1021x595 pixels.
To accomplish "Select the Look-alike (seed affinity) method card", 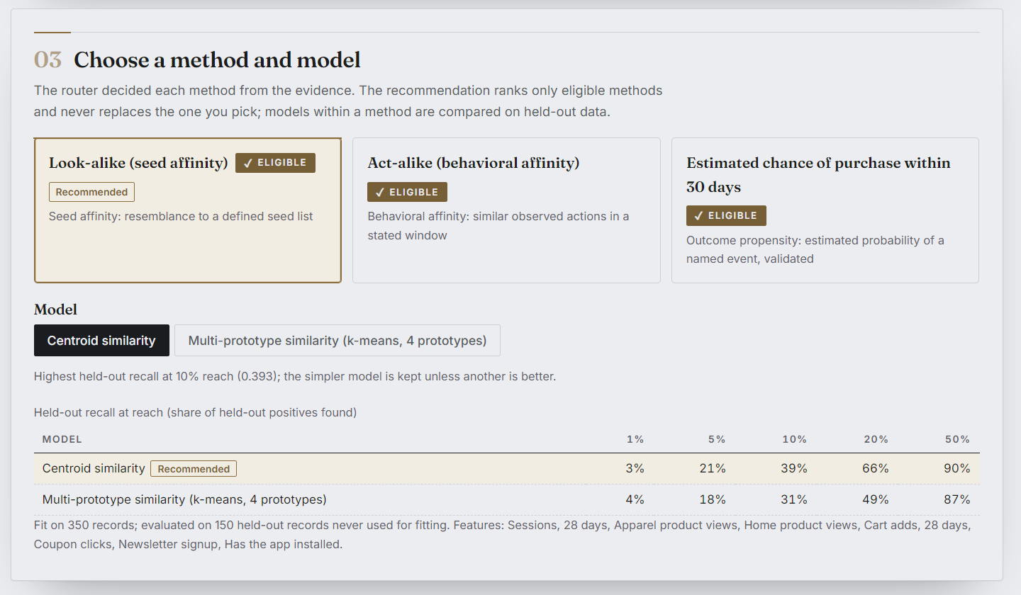I will (x=188, y=210).
